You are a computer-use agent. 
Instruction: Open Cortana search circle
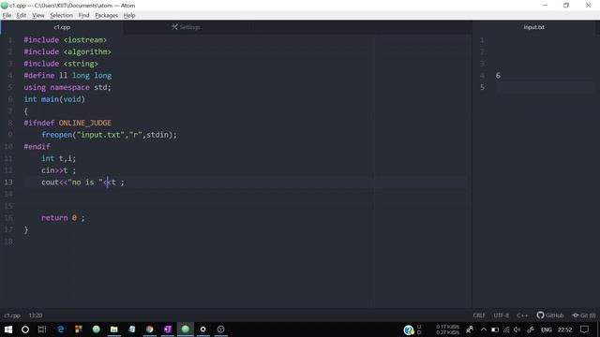[25, 330]
